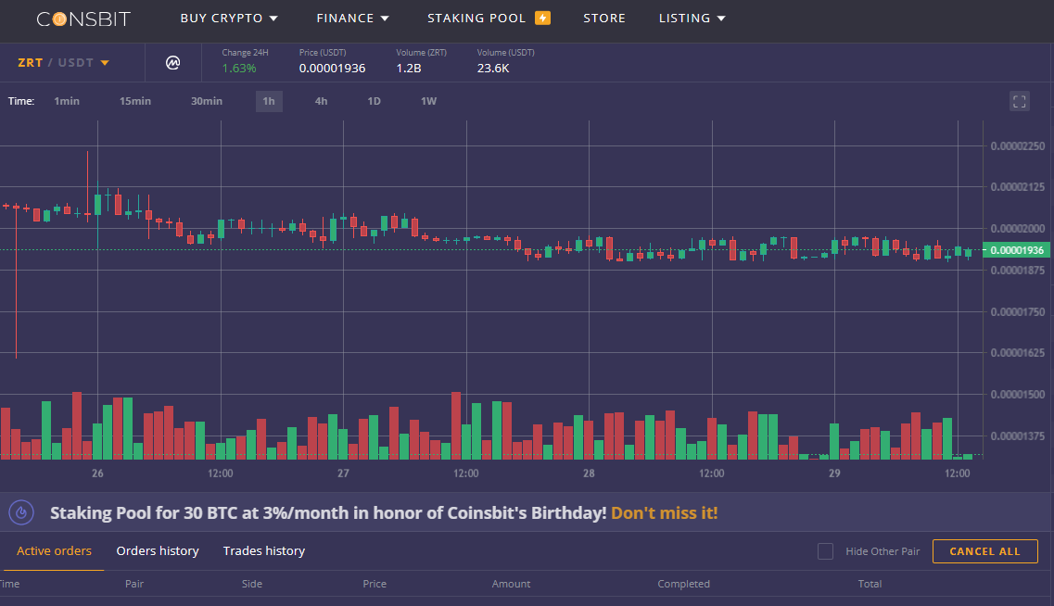The height and width of the screenshot is (606, 1054).
Task: Click the plus badge on STAKING POOL
Action: pyautogui.click(x=542, y=17)
